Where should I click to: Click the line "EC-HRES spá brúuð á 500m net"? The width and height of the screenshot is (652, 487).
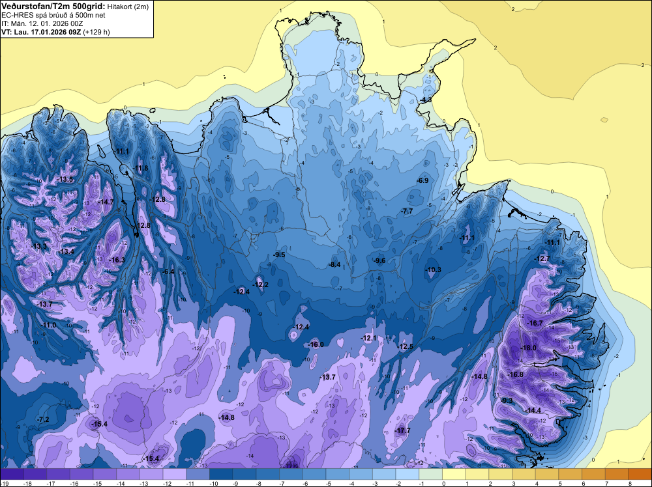[x=53, y=15]
